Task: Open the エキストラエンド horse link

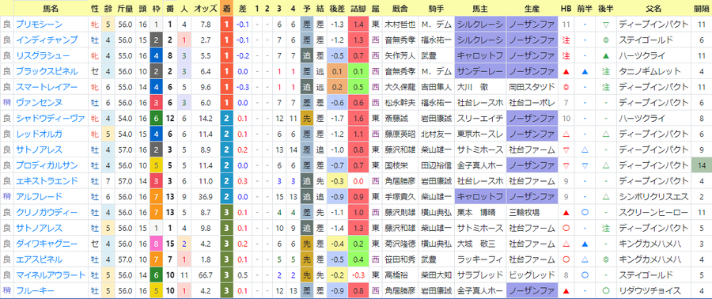Action: tap(47, 181)
